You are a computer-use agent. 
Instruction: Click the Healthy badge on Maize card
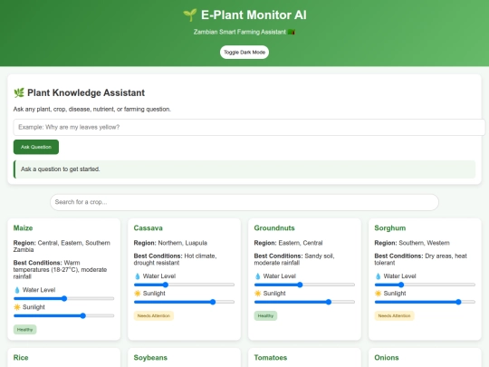click(25, 330)
